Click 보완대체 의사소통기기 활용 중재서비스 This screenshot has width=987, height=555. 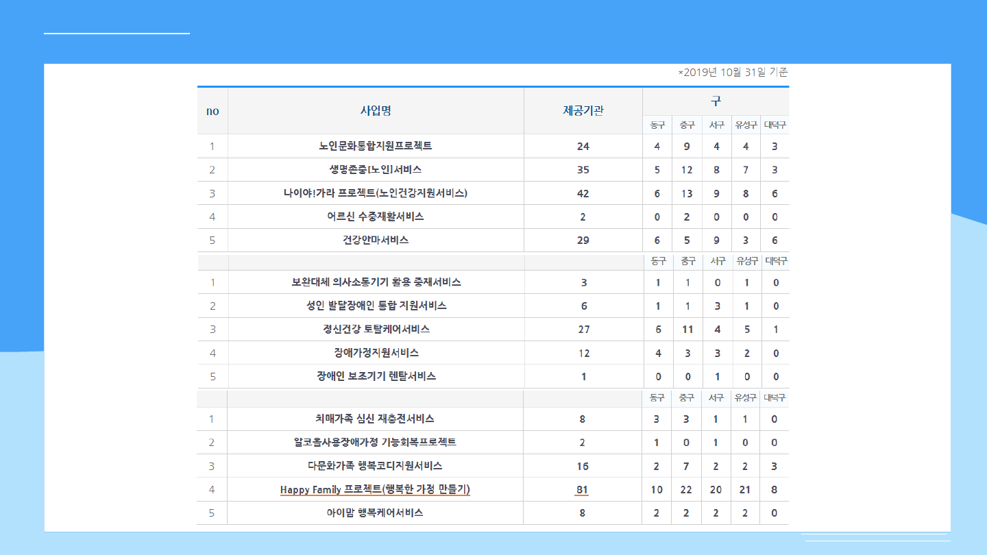pos(376,282)
